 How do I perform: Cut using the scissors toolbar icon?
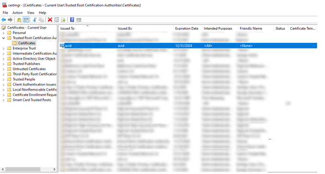pyautogui.click(x=35, y=20)
